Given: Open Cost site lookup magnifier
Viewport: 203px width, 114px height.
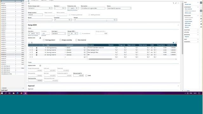Looking at the screenshot, I should [x=37, y=33].
